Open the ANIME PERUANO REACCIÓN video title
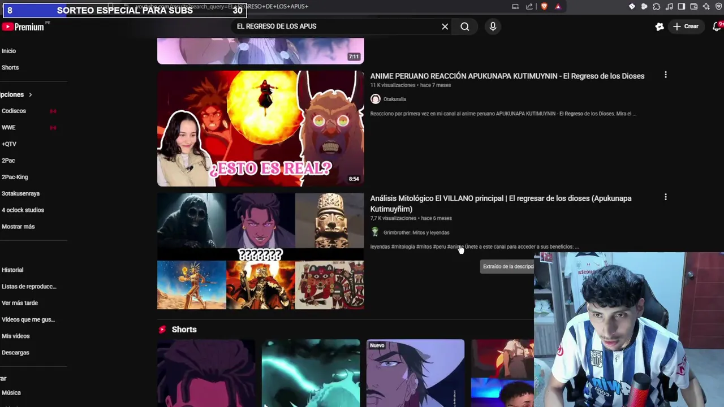The height and width of the screenshot is (407, 724). coord(507,76)
